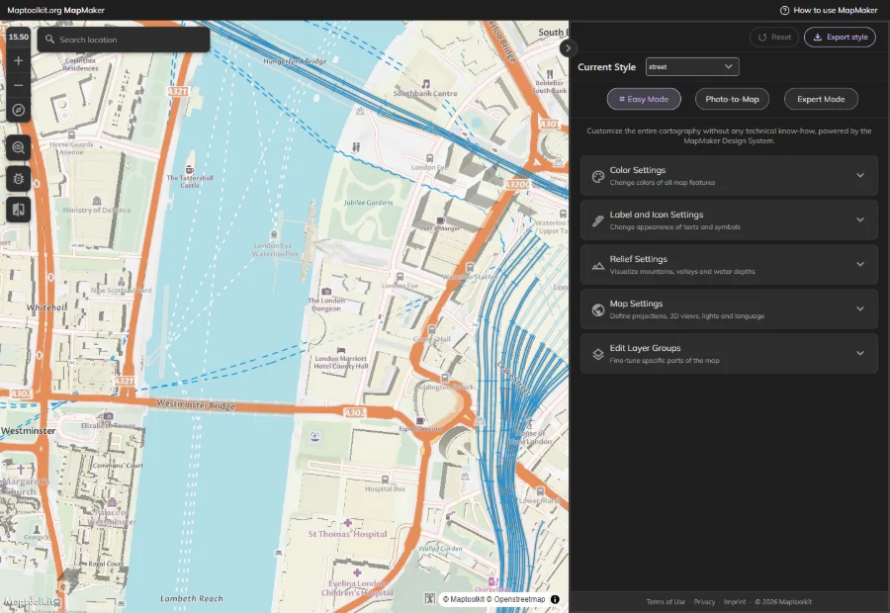The height and width of the screenshot is (613, 890).
Task: Click the London Dungeon camera icon
Action: [x=326, y=291]
